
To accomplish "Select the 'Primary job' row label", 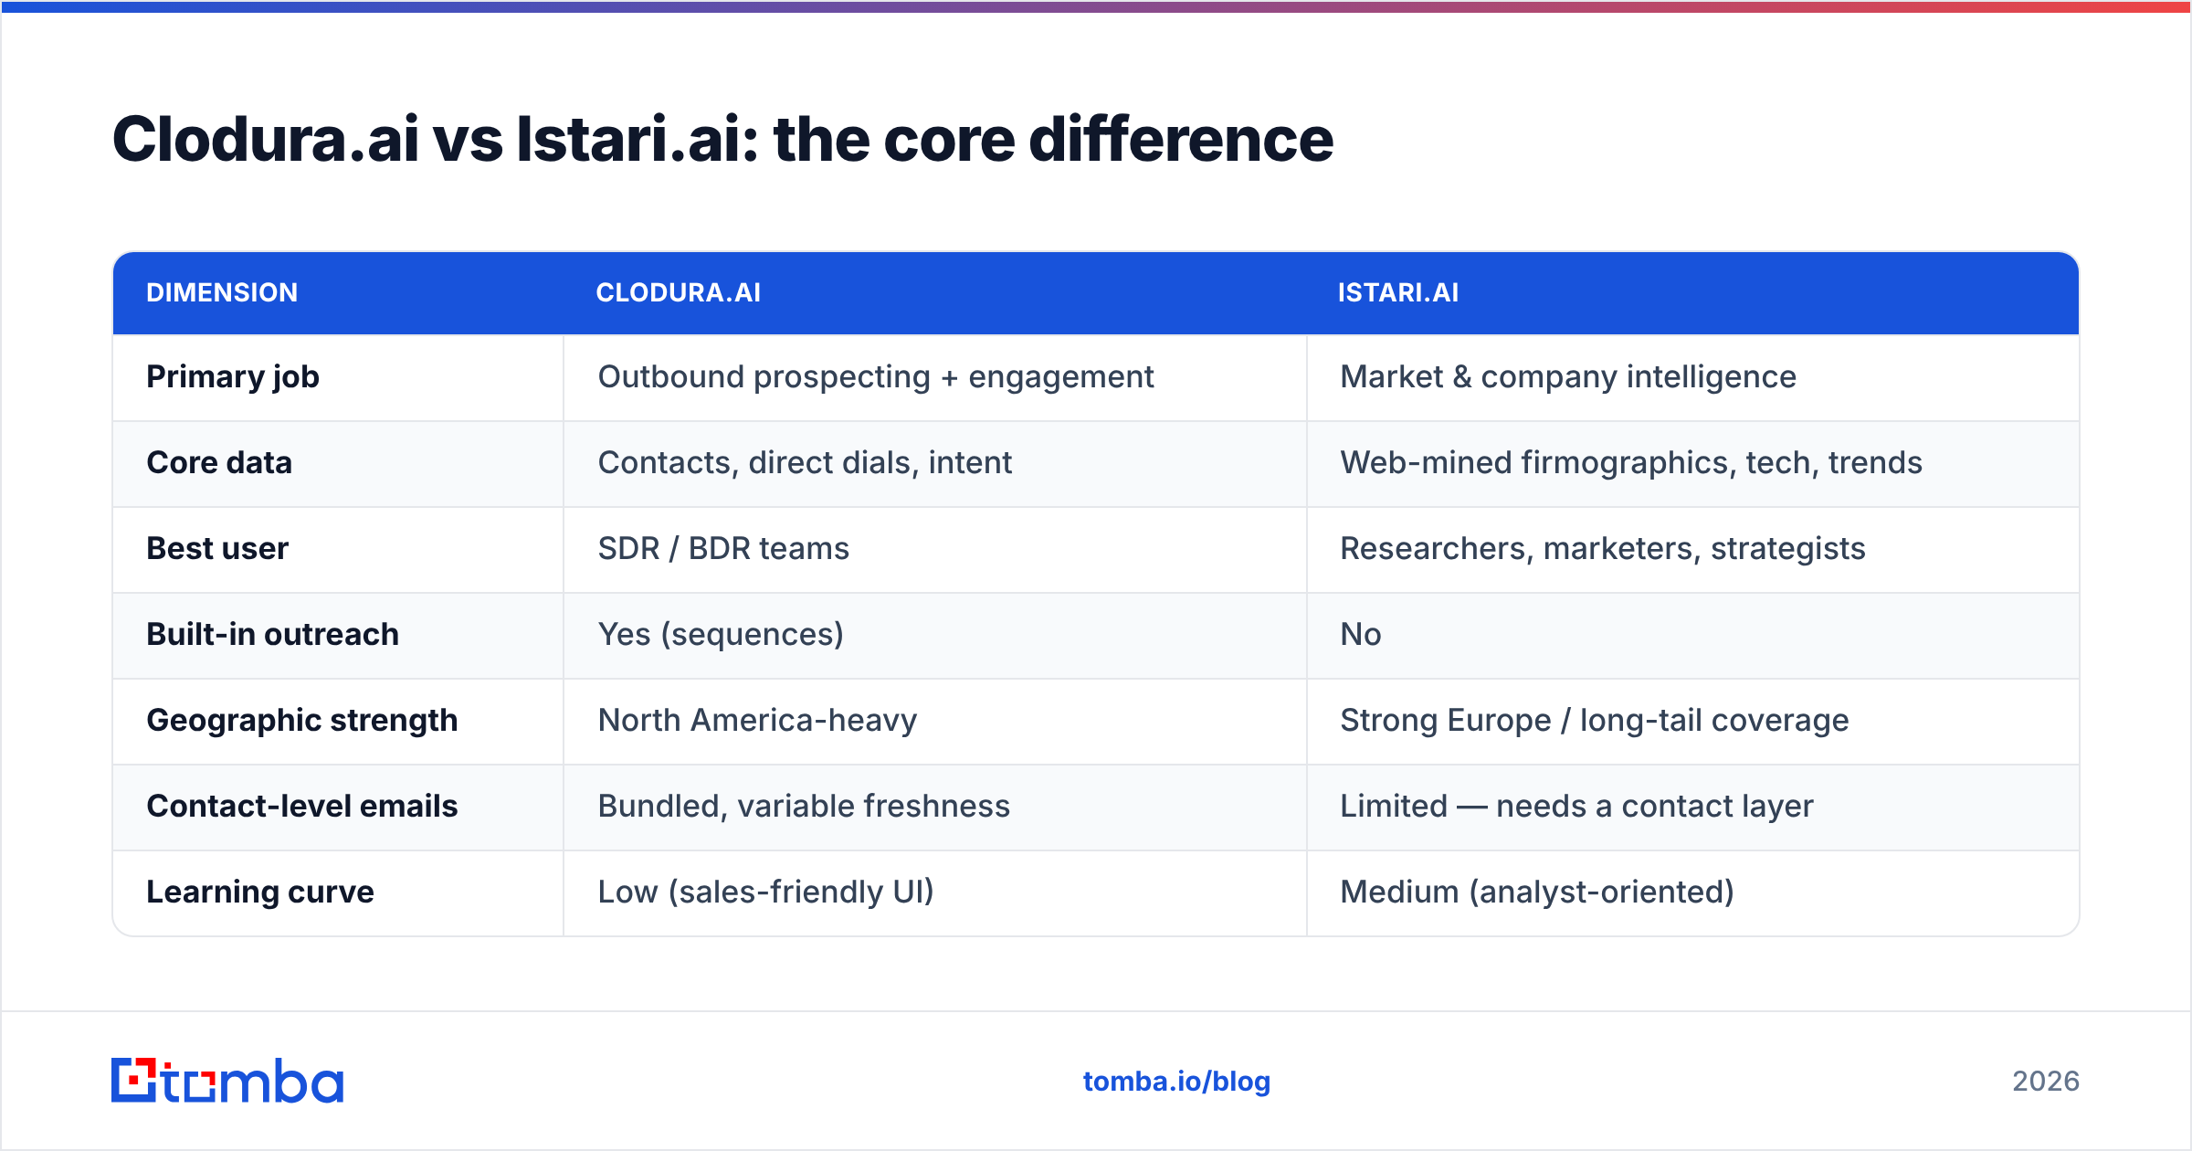I will [233, 377].
